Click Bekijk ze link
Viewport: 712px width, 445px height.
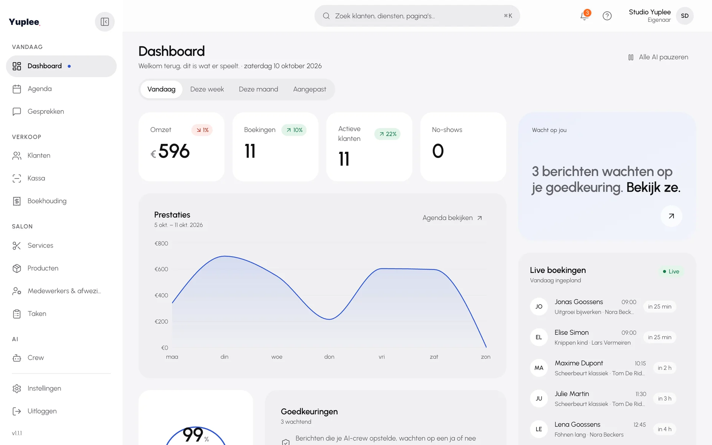[653, 187]
